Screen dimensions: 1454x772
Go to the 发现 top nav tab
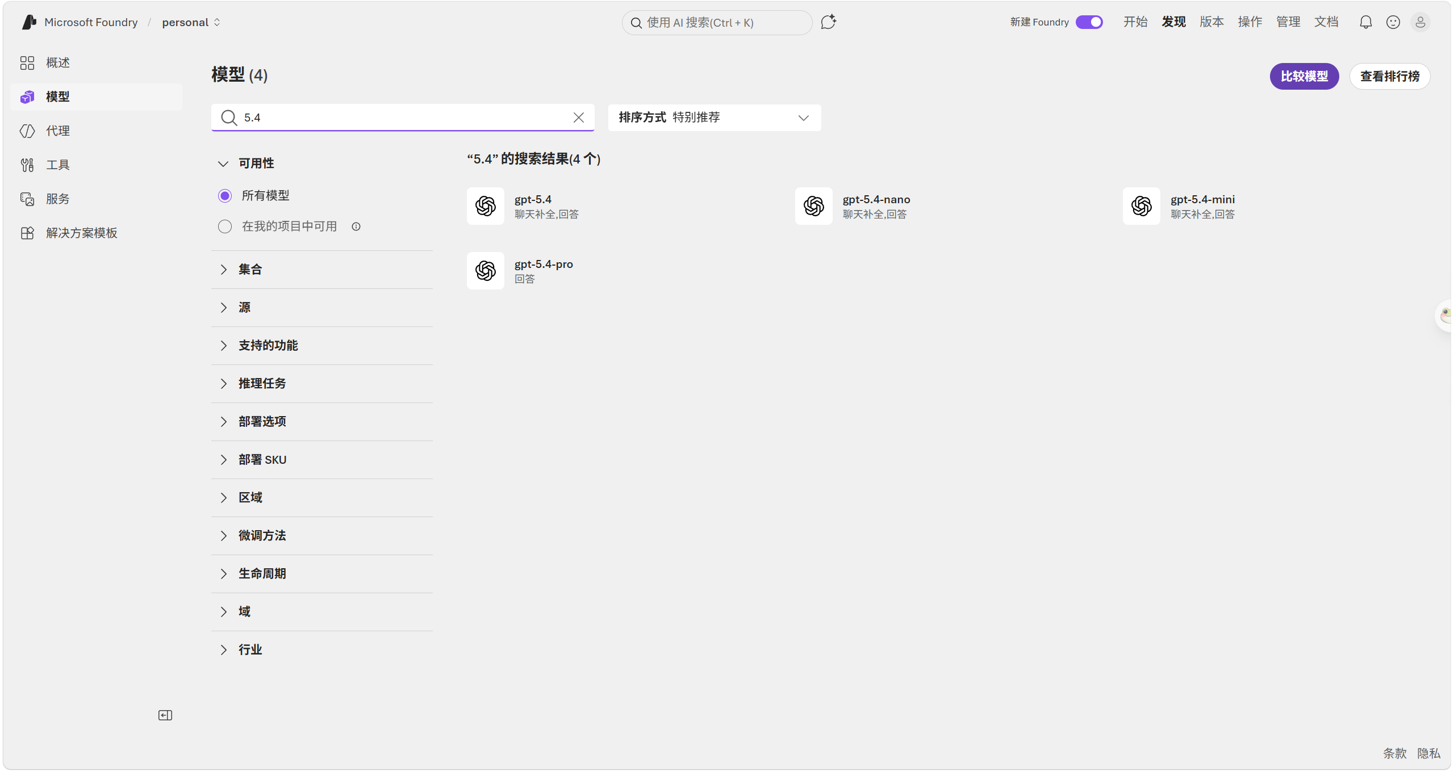[x=1173, y=22]
